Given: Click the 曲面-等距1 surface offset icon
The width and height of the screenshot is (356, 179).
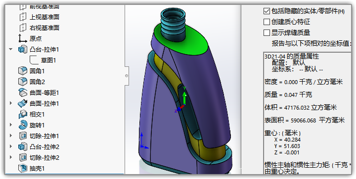Looking at the screenshot, I should click(23, 92).
